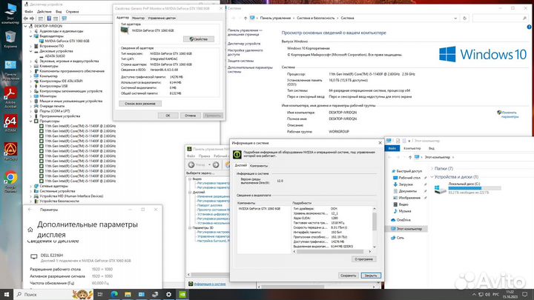Click the up arrow in Система window
The height and width of the screenshot is (300, 534).
[245, 18]
